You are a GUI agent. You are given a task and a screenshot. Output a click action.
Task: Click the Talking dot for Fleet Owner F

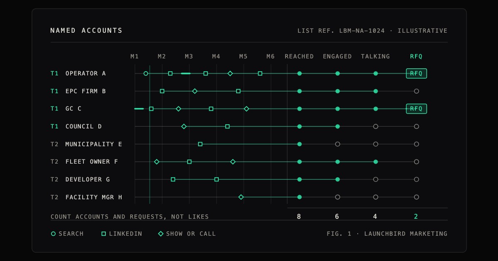point(376,162)
